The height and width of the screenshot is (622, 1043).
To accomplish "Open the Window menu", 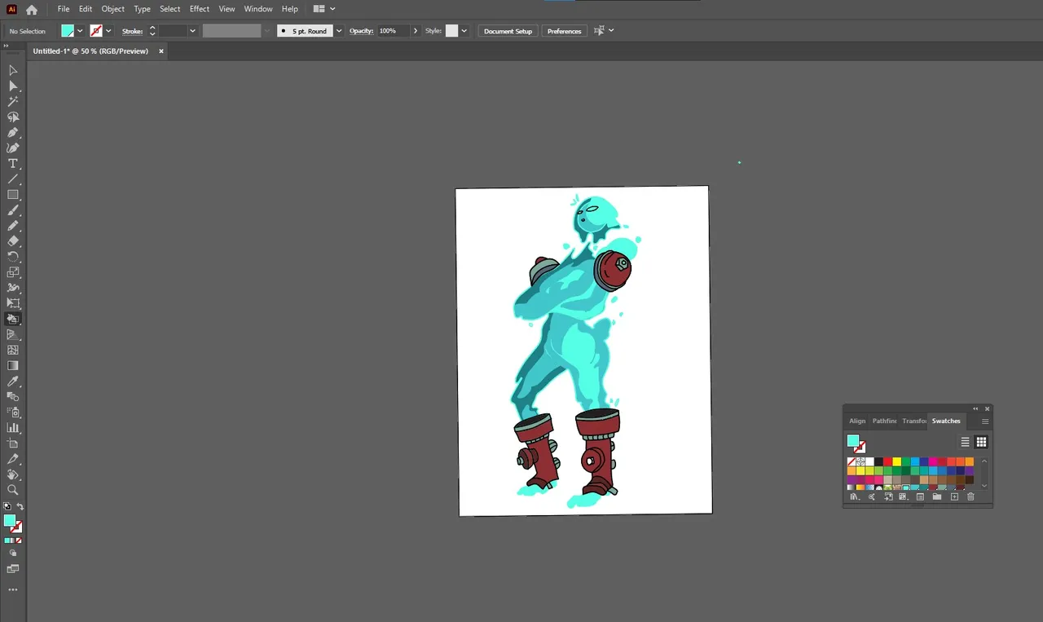I will click(x=258, y=9).
